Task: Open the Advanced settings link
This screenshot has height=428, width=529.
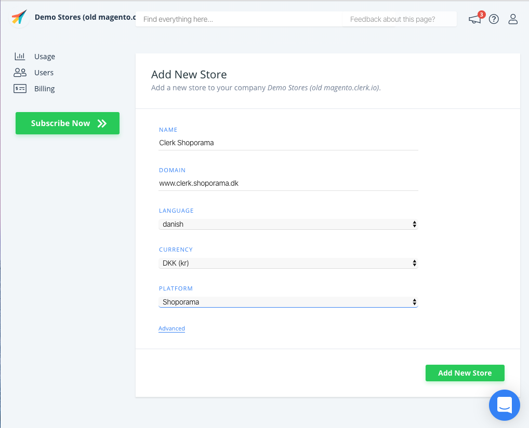Action: [x=171, y=328]
